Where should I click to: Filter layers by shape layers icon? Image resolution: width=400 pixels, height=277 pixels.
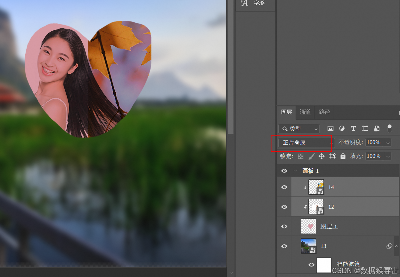tap(365, 128)
